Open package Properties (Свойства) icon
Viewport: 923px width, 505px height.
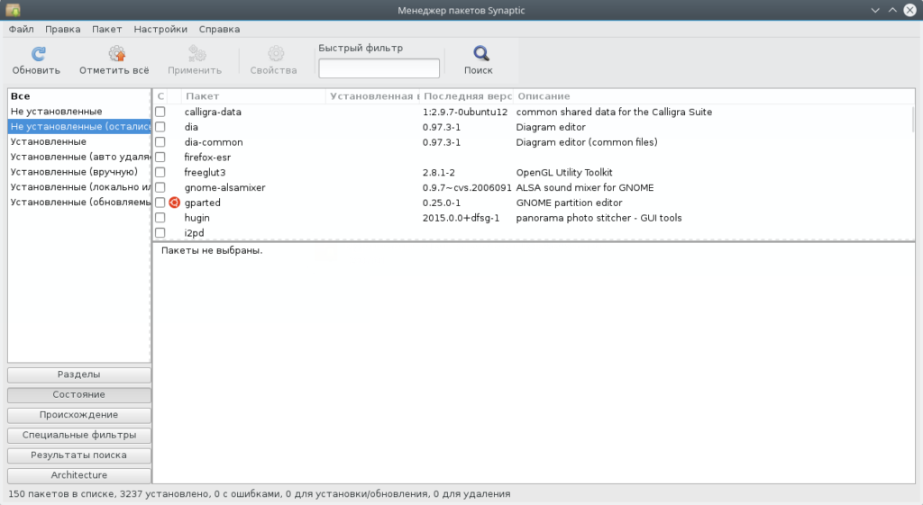pyautogui.click(x=274, y=54)
